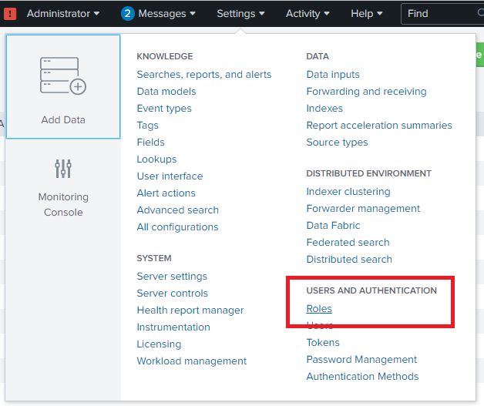Viewport: 484px width, 406px height.
Task: Navigate to Tokens page
Action: pyautogui.click(x=323, y=343)
